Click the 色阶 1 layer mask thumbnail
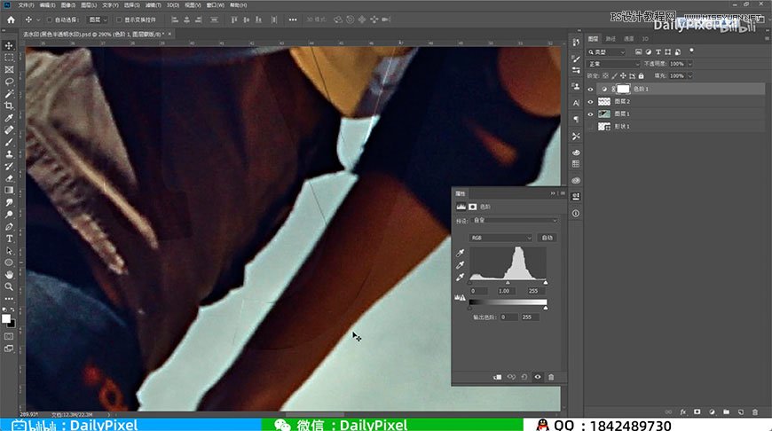The height and width of the screenshot is (431, 772). pos(623,89)
